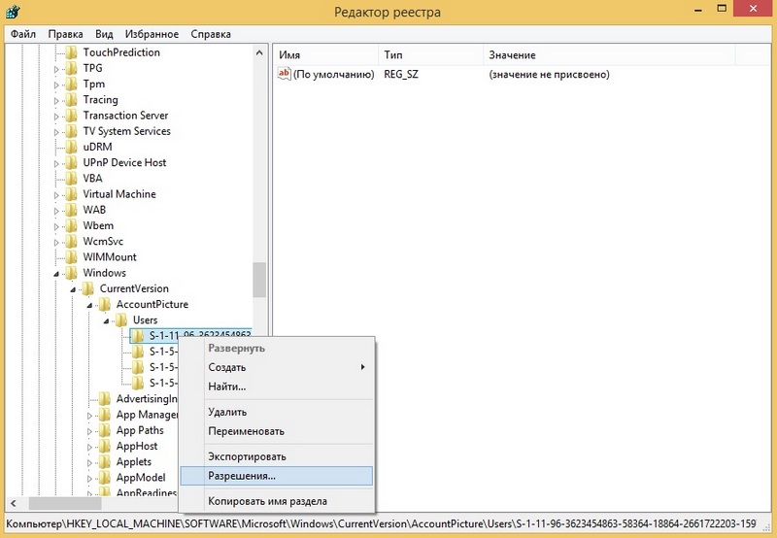The height and width of the screenshot is (538, 777).
Task: Choose Найти... in context menu
Action: 277,387
